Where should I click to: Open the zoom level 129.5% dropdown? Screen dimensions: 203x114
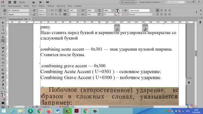click(28, 2)
